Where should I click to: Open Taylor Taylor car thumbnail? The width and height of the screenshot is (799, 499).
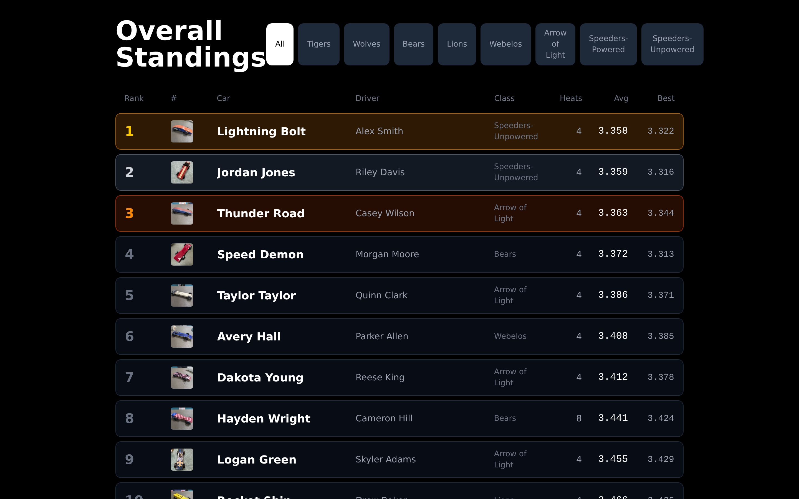click(182, 295)
